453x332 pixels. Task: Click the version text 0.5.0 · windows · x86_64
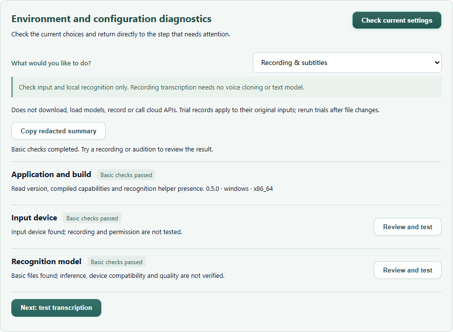coord(239,189)
